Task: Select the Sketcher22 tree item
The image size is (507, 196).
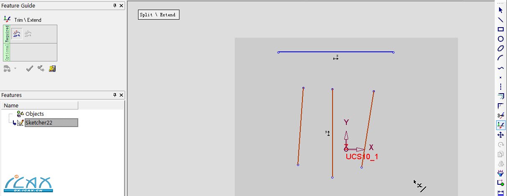Action: [51, 122]
